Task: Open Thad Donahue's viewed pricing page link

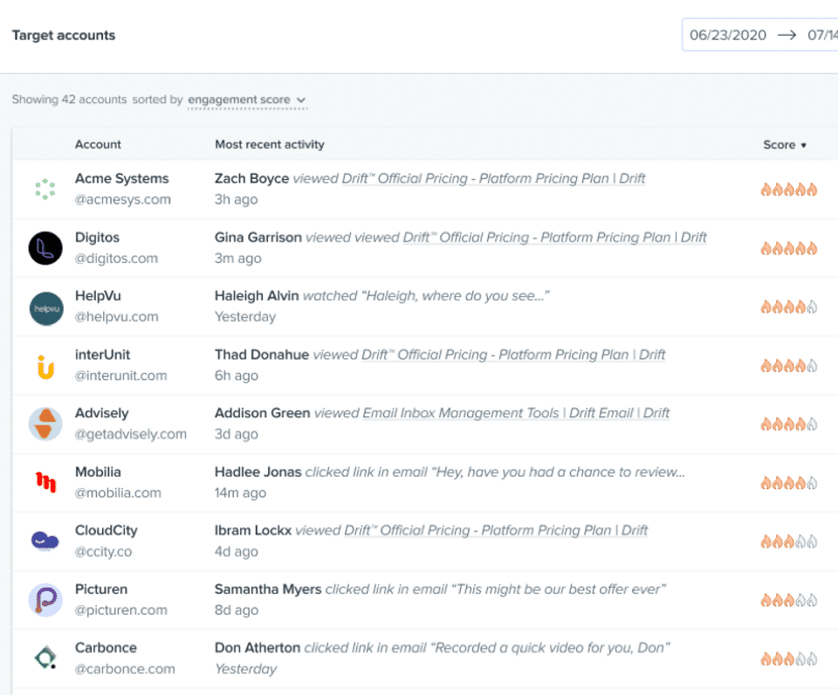Action: tap(513, 354)
